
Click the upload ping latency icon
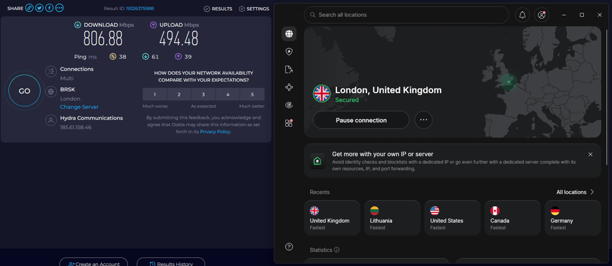(178, 57)
